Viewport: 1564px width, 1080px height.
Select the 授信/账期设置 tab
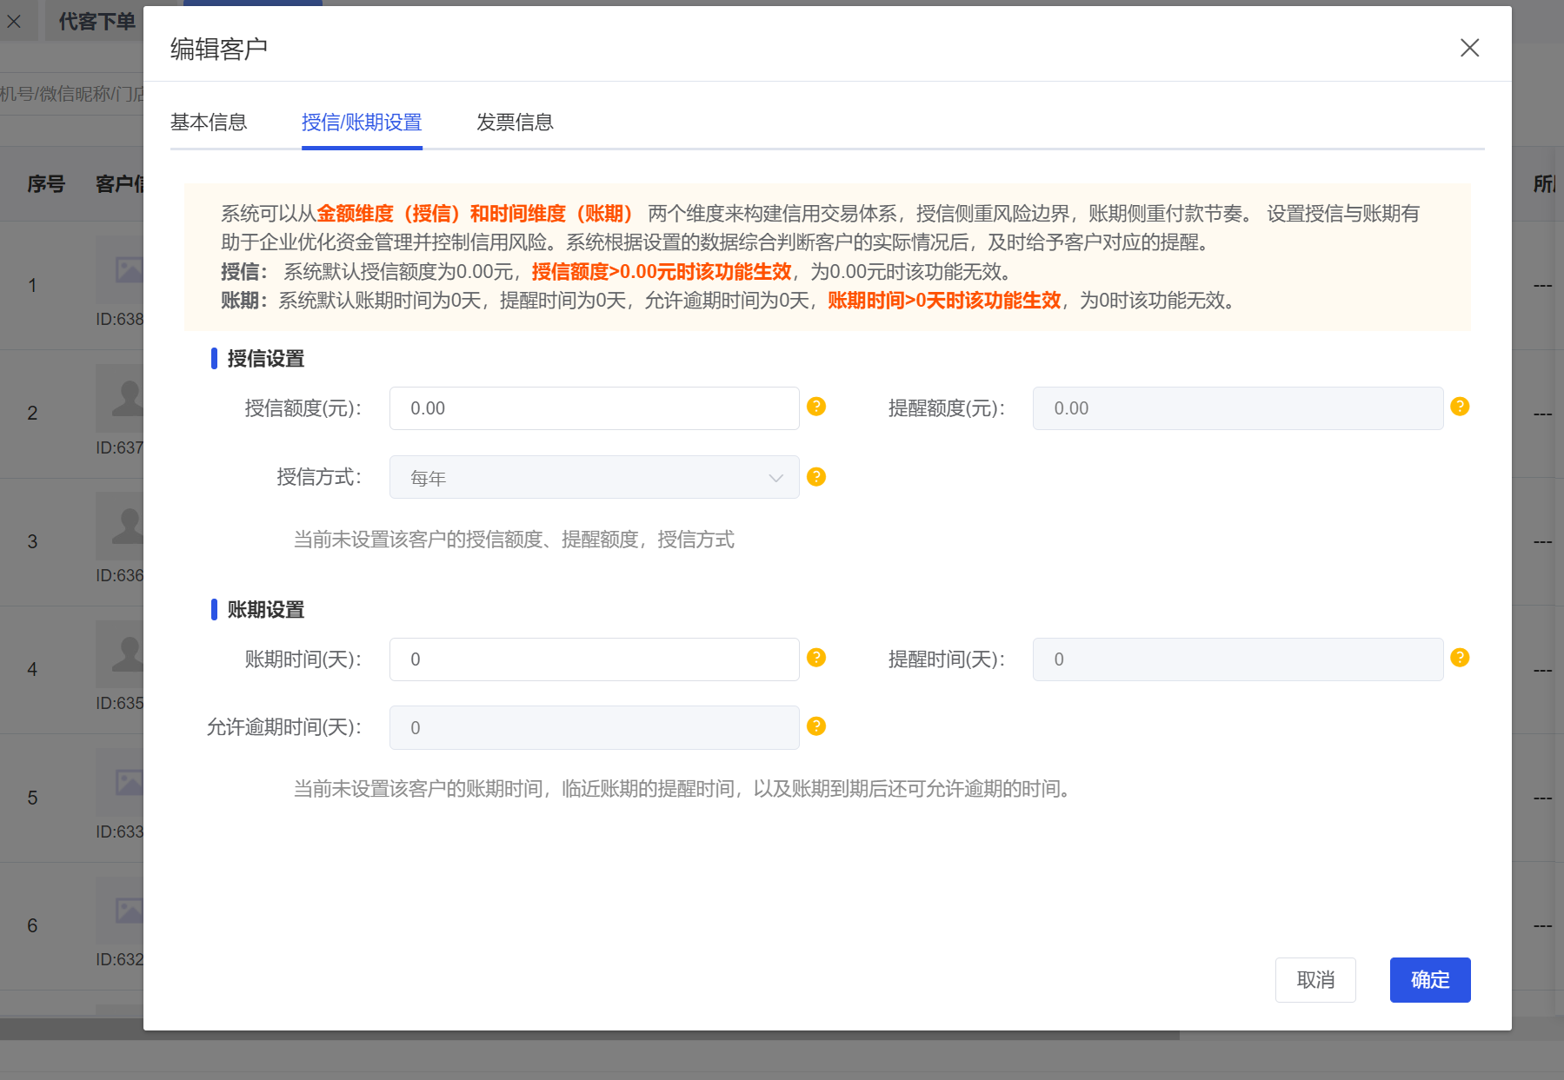[362, 123]
